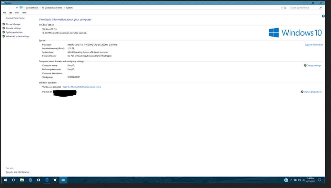The width and height of the screenshot is (331, 188).
Task: Open Advanced system settings
Action: click(x=18, y=36)
